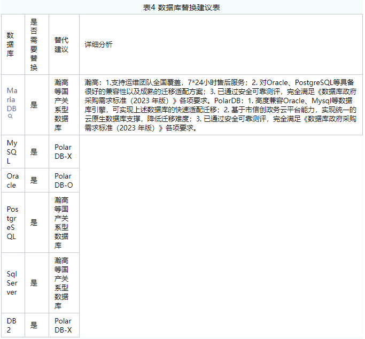Image resolution: width=365 pixels, height=339 pixels.
Task: Click 是 in the MySQL row
Action: 34,152
